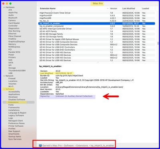
Task: Select Apple USB Optical Mouse driver row
Action: point(97,39)
